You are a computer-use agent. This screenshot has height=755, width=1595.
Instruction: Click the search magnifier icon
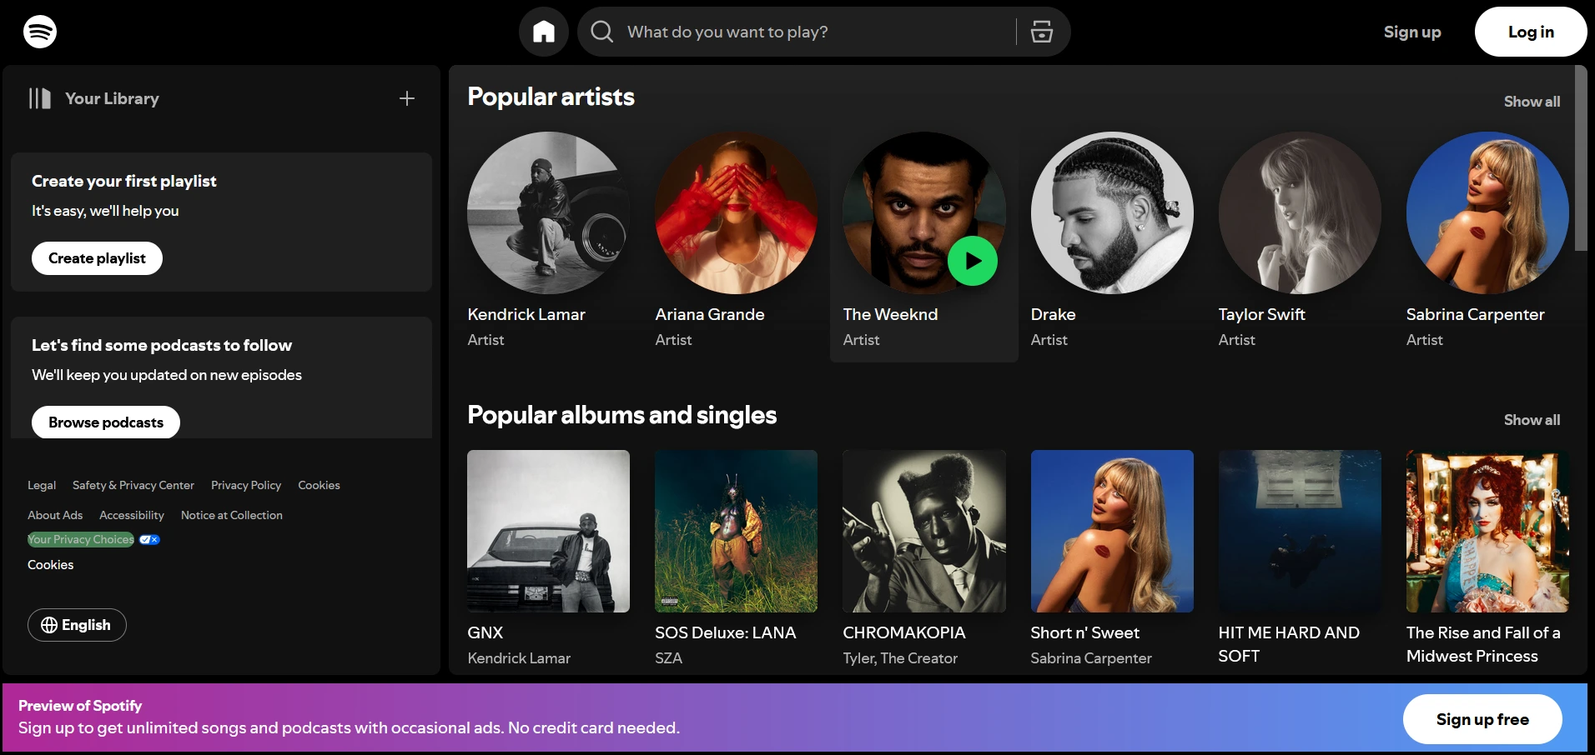point(601,32)
